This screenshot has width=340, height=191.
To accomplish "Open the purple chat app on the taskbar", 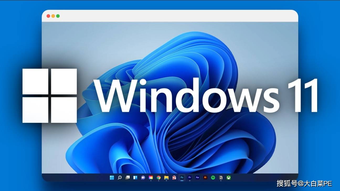I will 143,178.
